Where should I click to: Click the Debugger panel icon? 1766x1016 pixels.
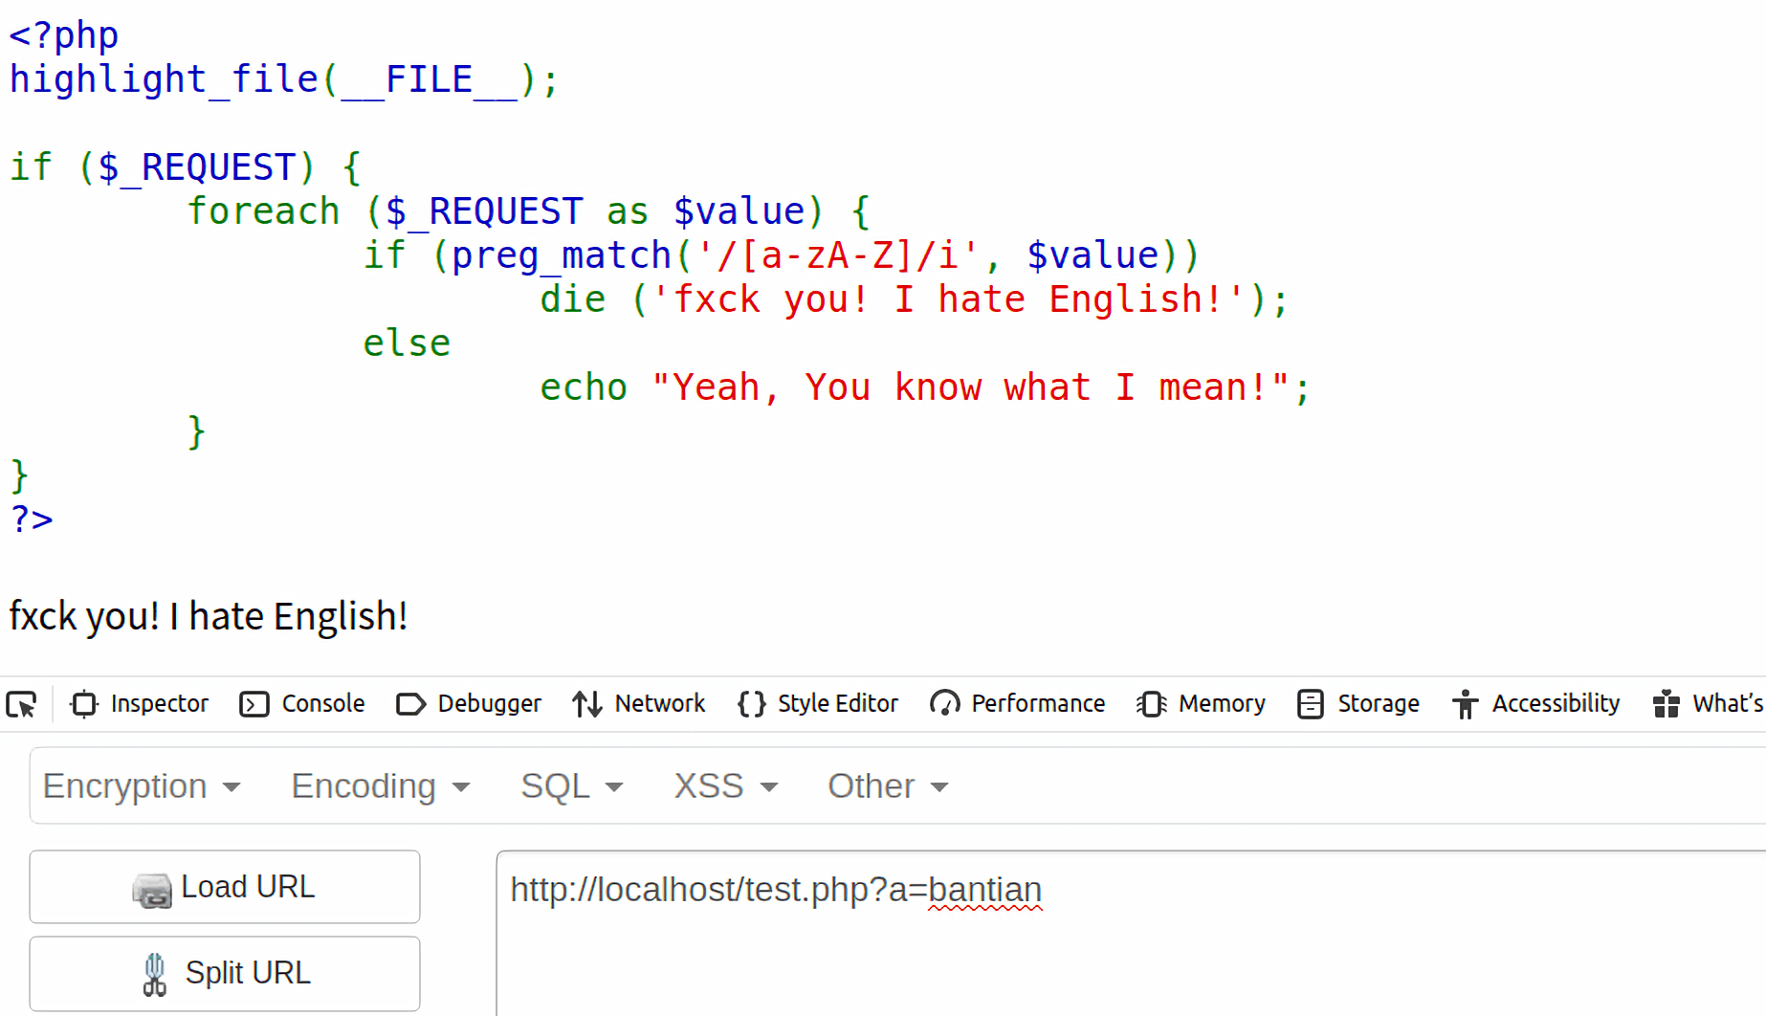(410, 704)
